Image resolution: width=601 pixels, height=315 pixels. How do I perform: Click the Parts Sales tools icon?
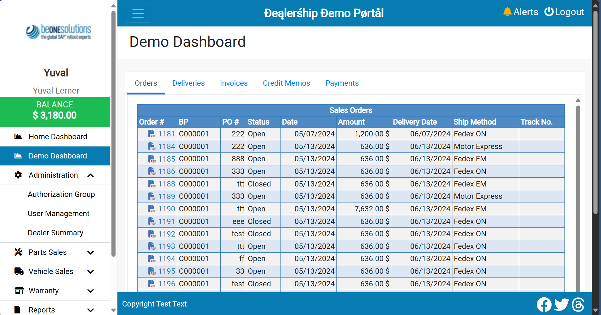pyautogui.click(x=18, y=252)
